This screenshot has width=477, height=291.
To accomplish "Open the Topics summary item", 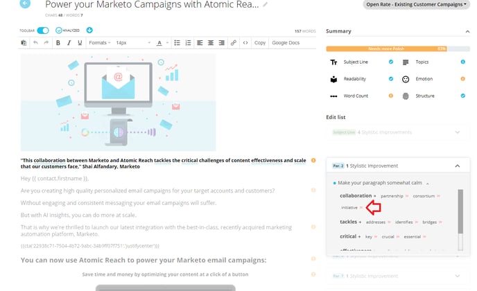I will pyautogui.click(x=422, y=62).
